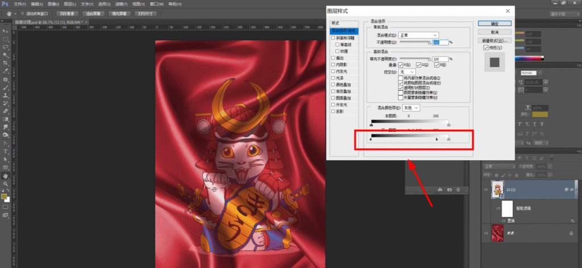582x268 pixels.
Task: Click the Fit Screen (适合屏幕) button
Action: [x=93, y=14]
